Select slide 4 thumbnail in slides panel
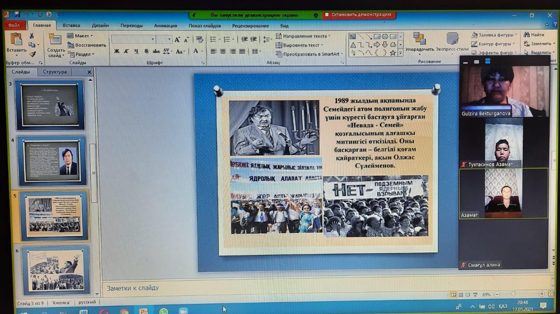 [52, 161]
